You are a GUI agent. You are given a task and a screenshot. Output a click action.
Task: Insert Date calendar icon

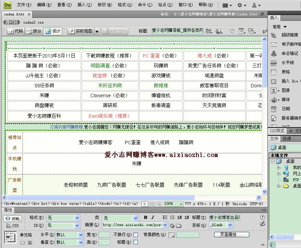[x=274, y=109]
